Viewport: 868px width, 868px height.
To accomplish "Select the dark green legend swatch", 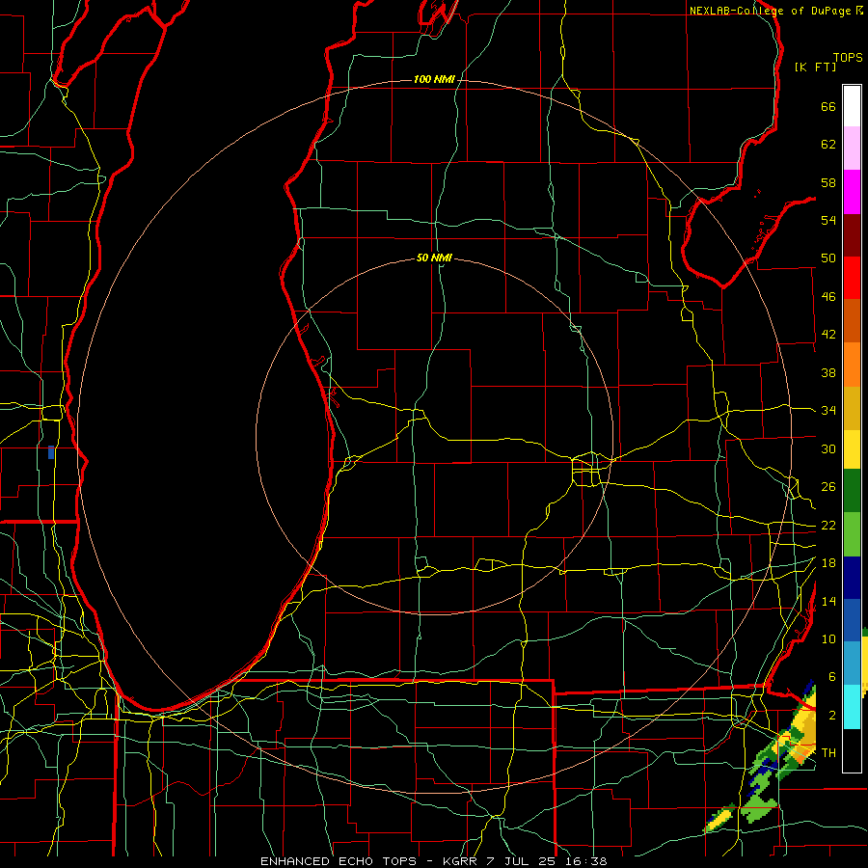I will point(852,490).
